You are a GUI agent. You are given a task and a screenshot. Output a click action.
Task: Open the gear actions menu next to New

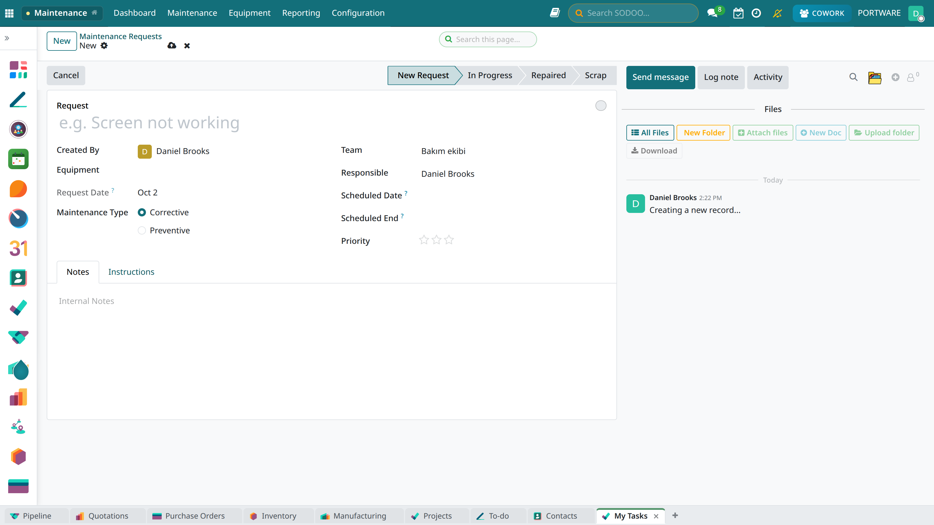click(104, 46)
